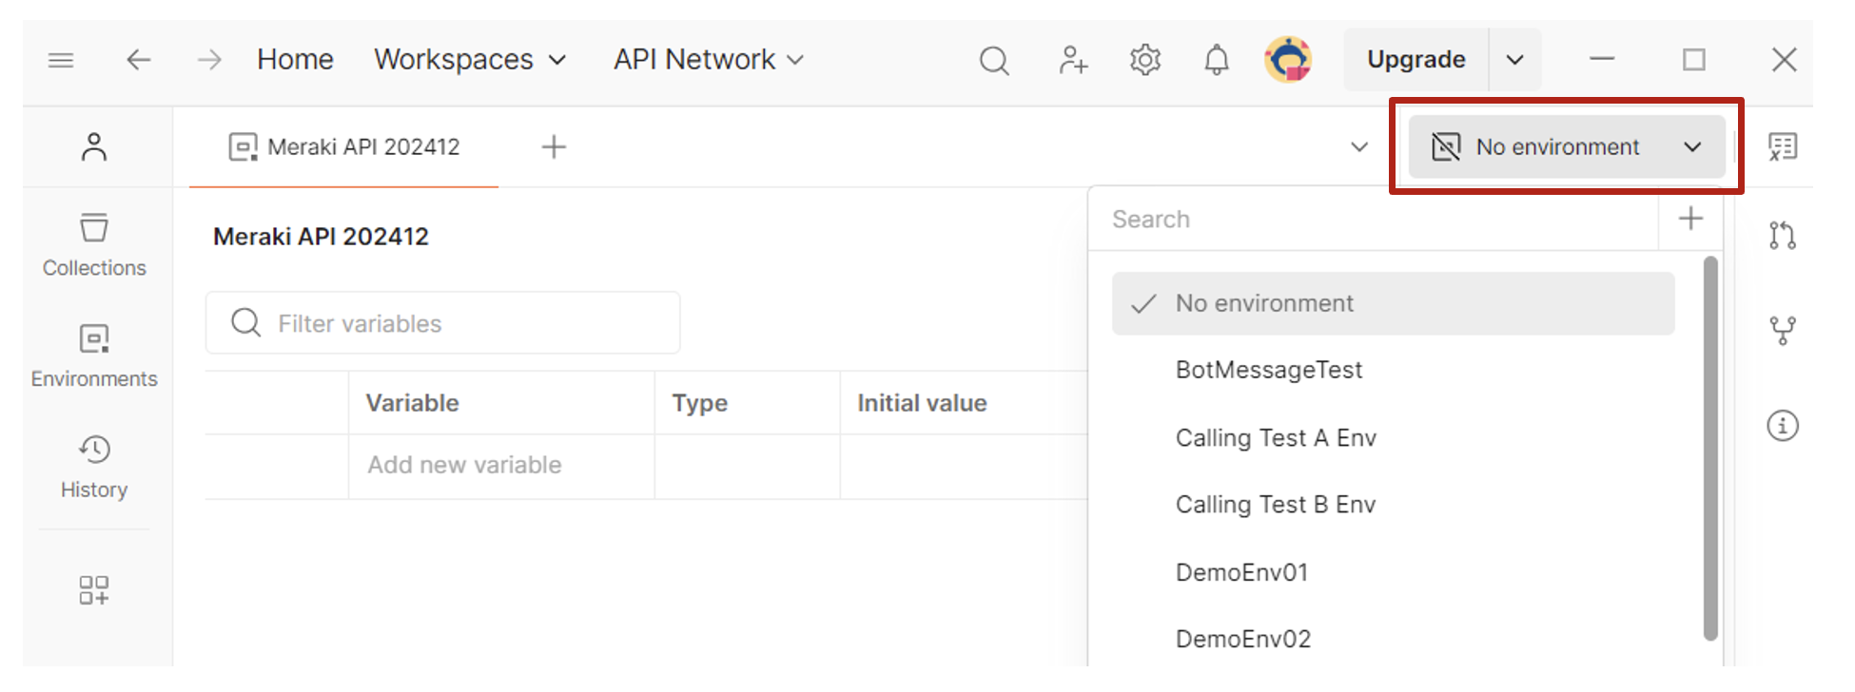
Task: Click the invite collaborators icon
Action: (x=1072, y=60)
